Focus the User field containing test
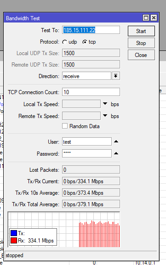 coord(87,141)
